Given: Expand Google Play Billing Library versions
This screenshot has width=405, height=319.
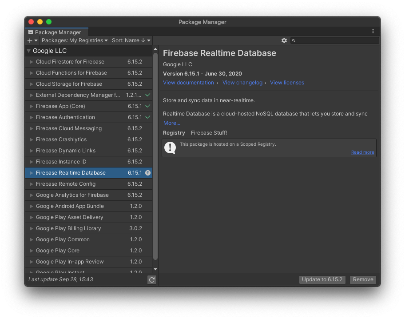Looking at the screenshot, I should [31, 229].
